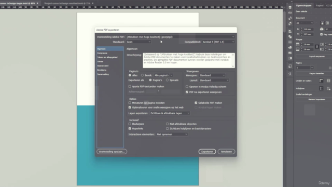
Task: Open the Layers panel from the dock
Action: click(x=290, y=7)
